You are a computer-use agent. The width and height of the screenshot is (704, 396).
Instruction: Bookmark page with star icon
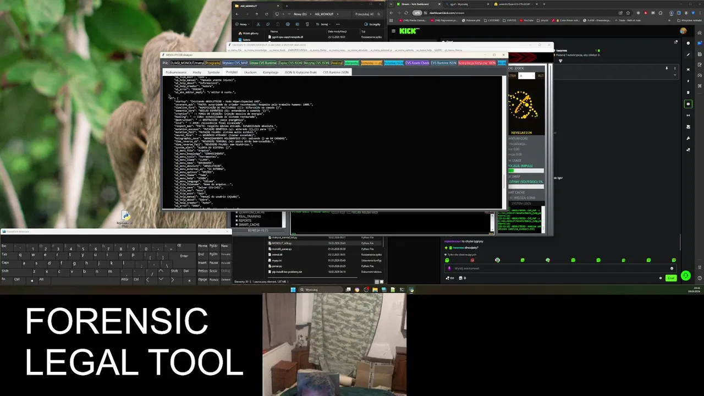tap(628, 13)
